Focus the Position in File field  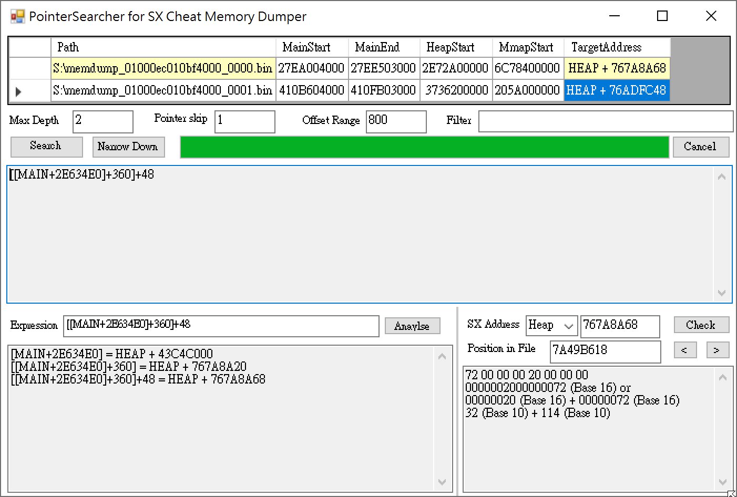(606, 351)
